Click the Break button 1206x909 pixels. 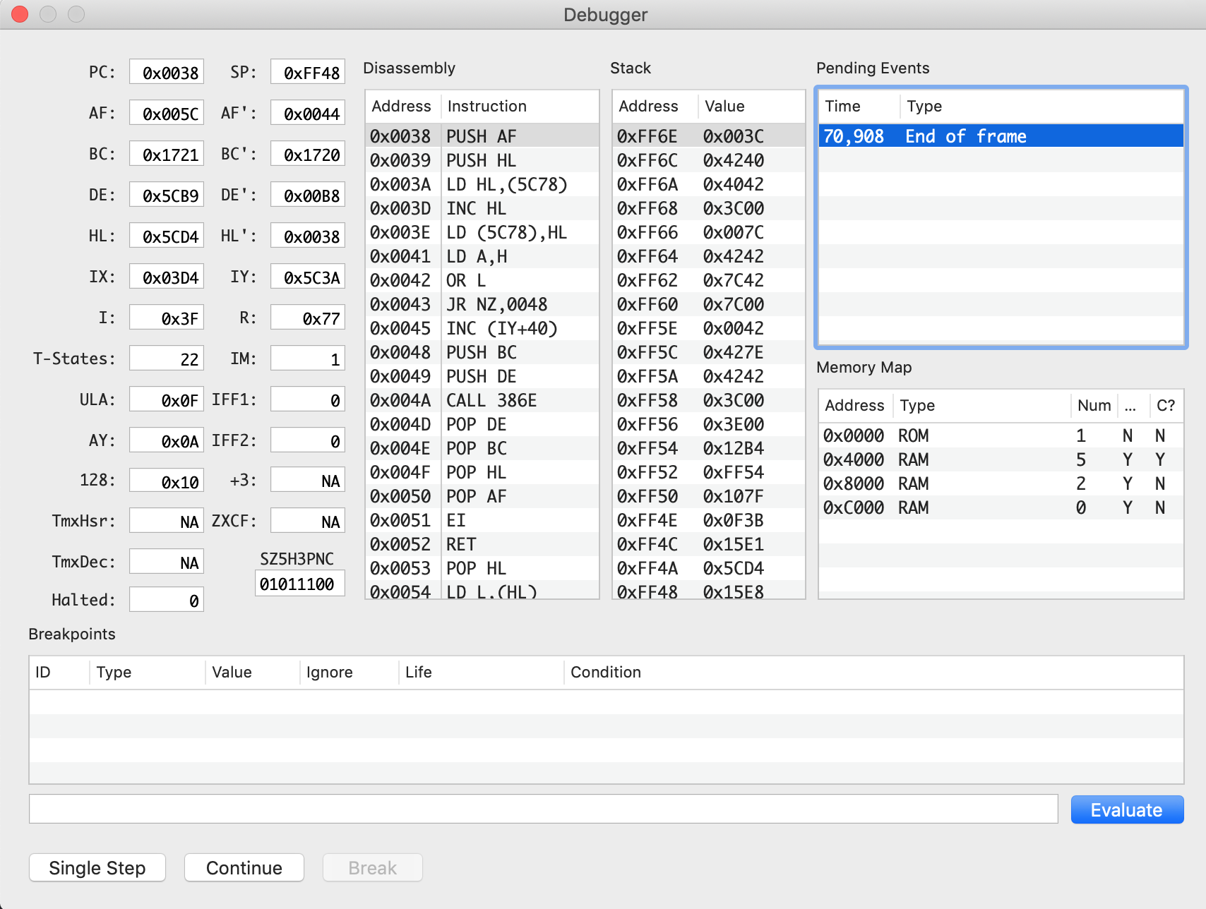pos(373,867)
